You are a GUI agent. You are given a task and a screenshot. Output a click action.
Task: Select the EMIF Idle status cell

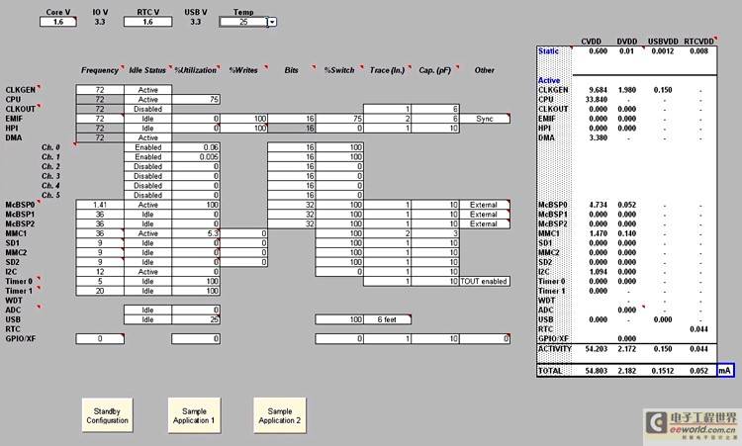147,119
